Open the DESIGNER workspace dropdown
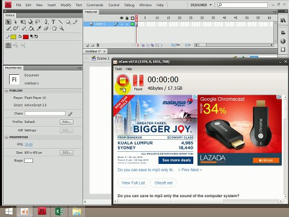The width and height of the screenshot is (289, 217). [201, 5]
